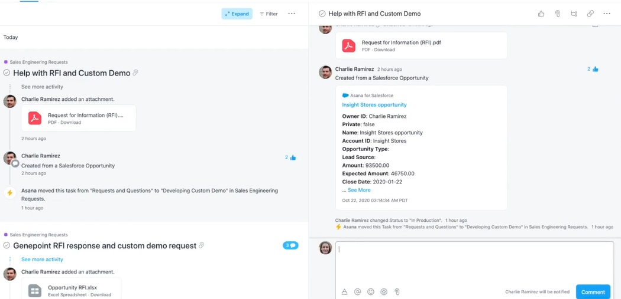Attach a file via paperclip in task header
This screenshot has height=299, width=621.
558,14
